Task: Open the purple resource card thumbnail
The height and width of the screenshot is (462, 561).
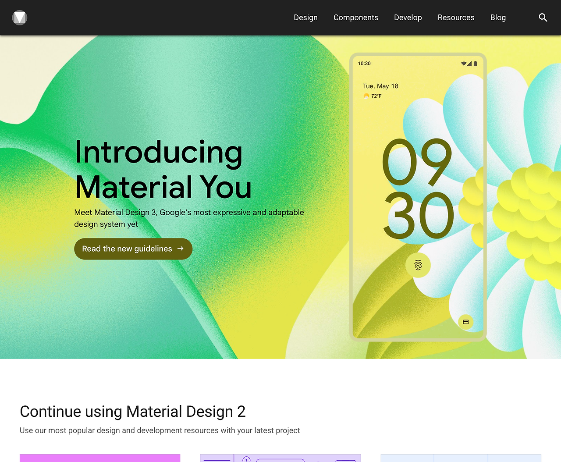Action: [x=280, y=458]
